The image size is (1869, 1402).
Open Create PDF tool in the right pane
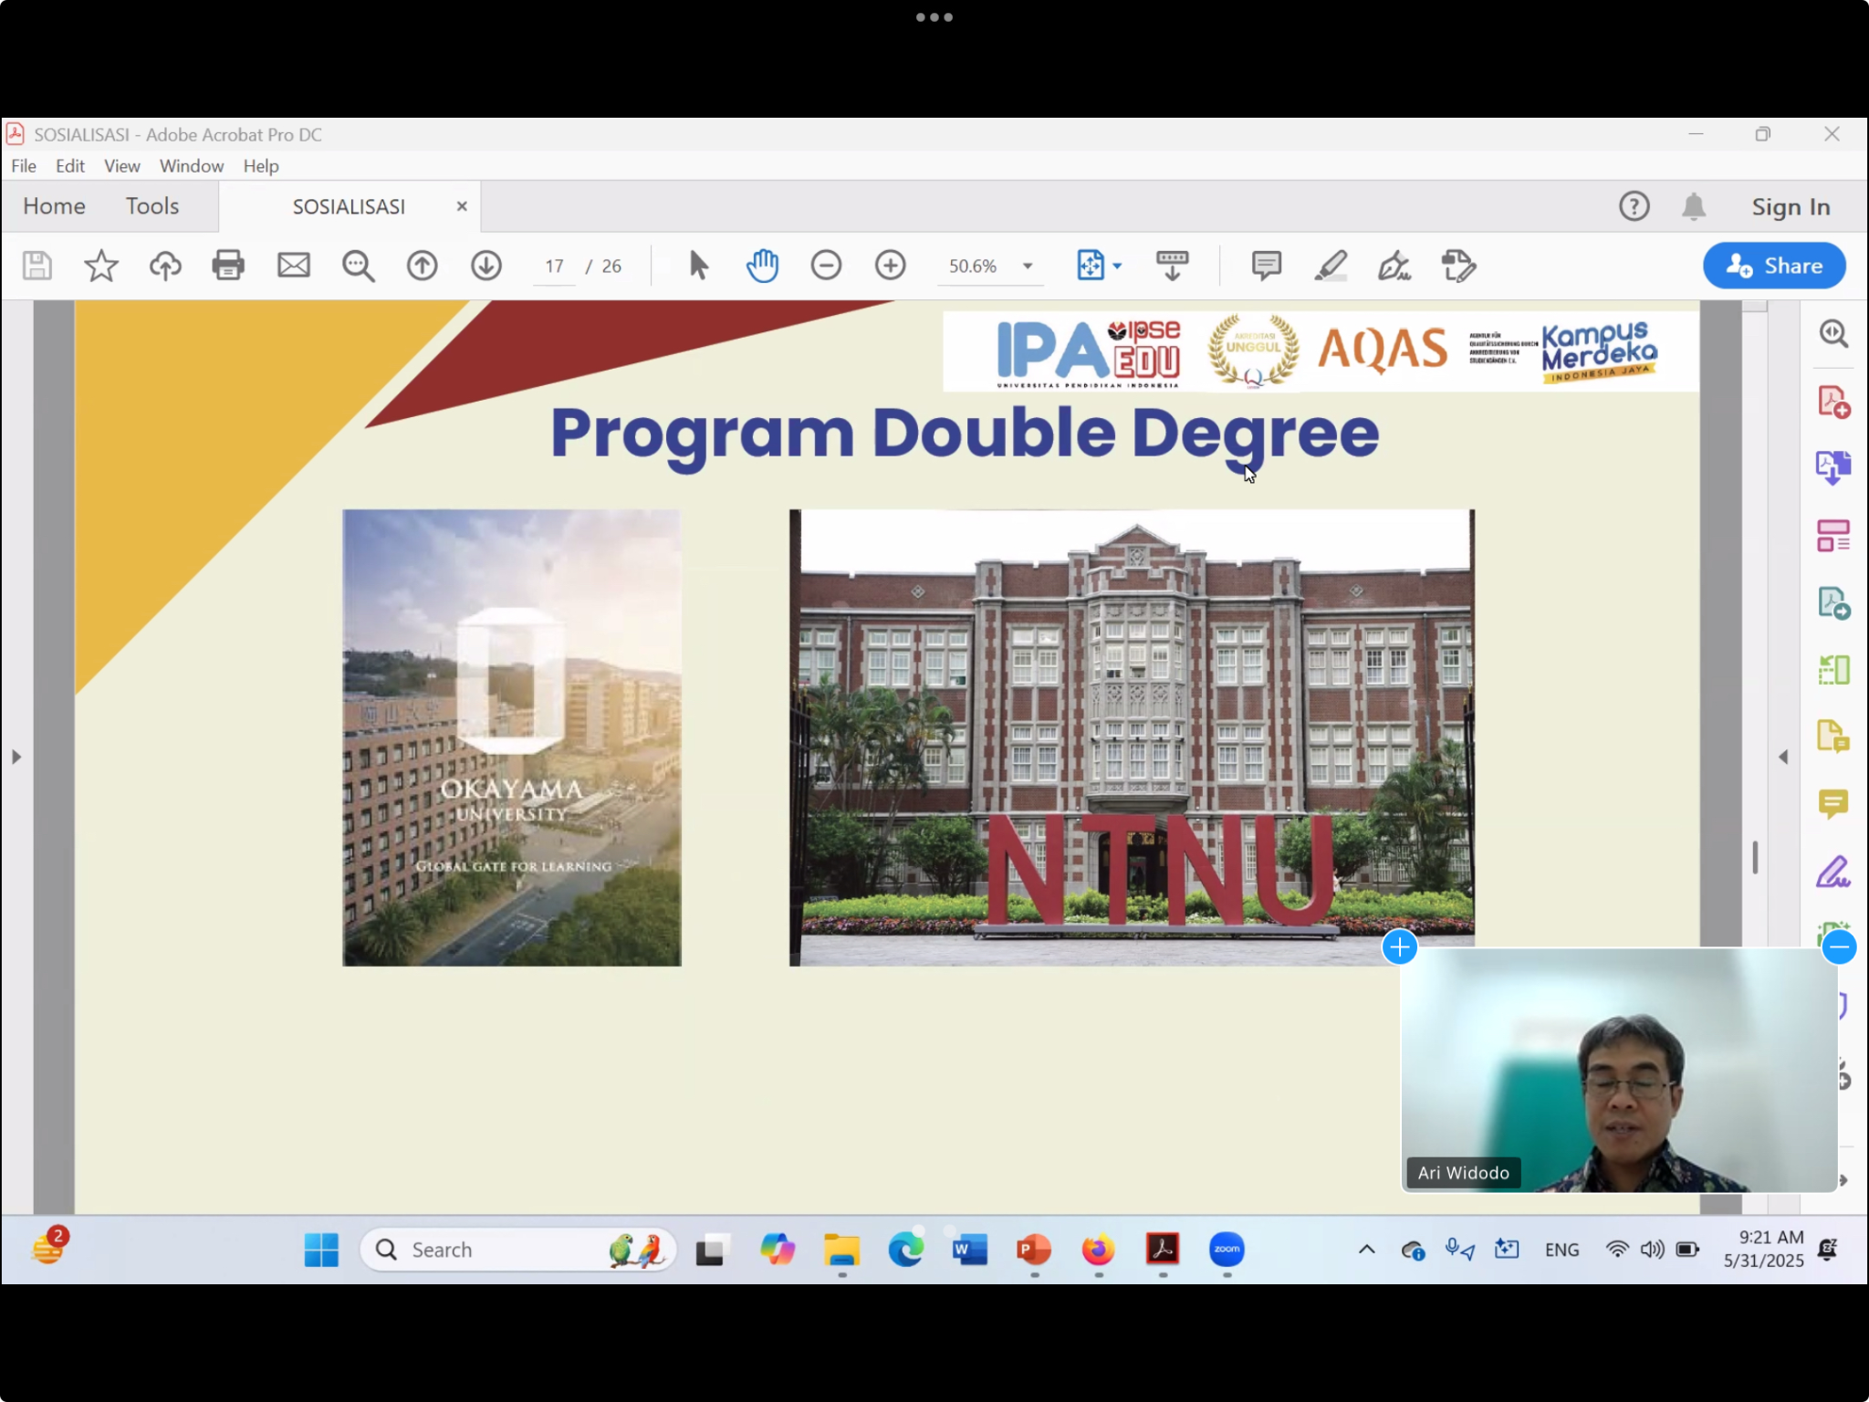point(1833,402)
